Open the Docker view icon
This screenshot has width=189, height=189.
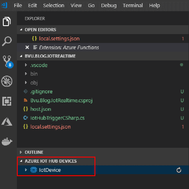tap(7, 141)
